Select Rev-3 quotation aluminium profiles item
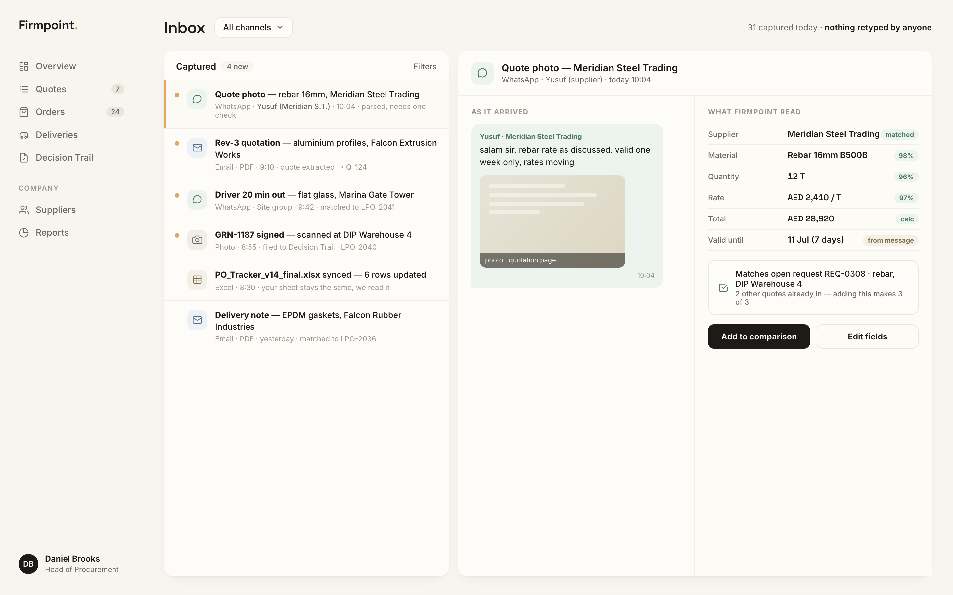953x595 pixels. pyautogui.click(x=307, y=154)
